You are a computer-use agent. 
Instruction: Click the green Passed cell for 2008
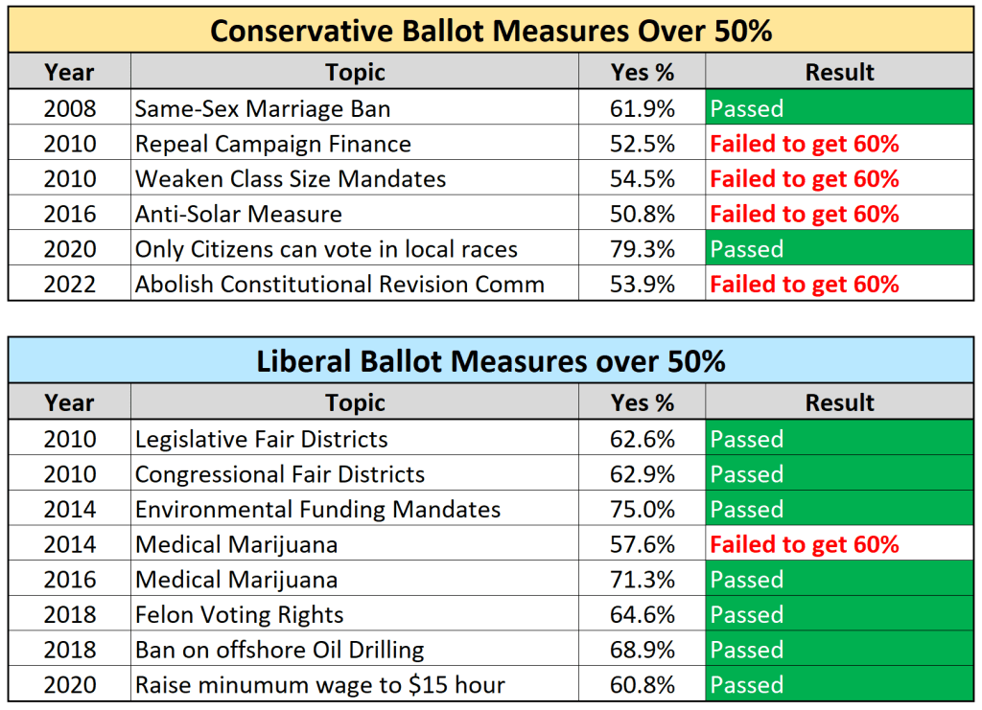coord(839,108)
